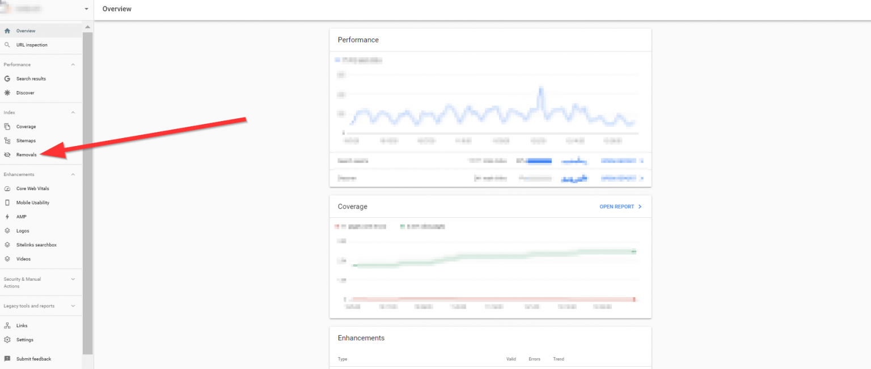This screenshot has width=871, height=369.
Task: Select the Logos enhancement report
Action: point(22,230)
